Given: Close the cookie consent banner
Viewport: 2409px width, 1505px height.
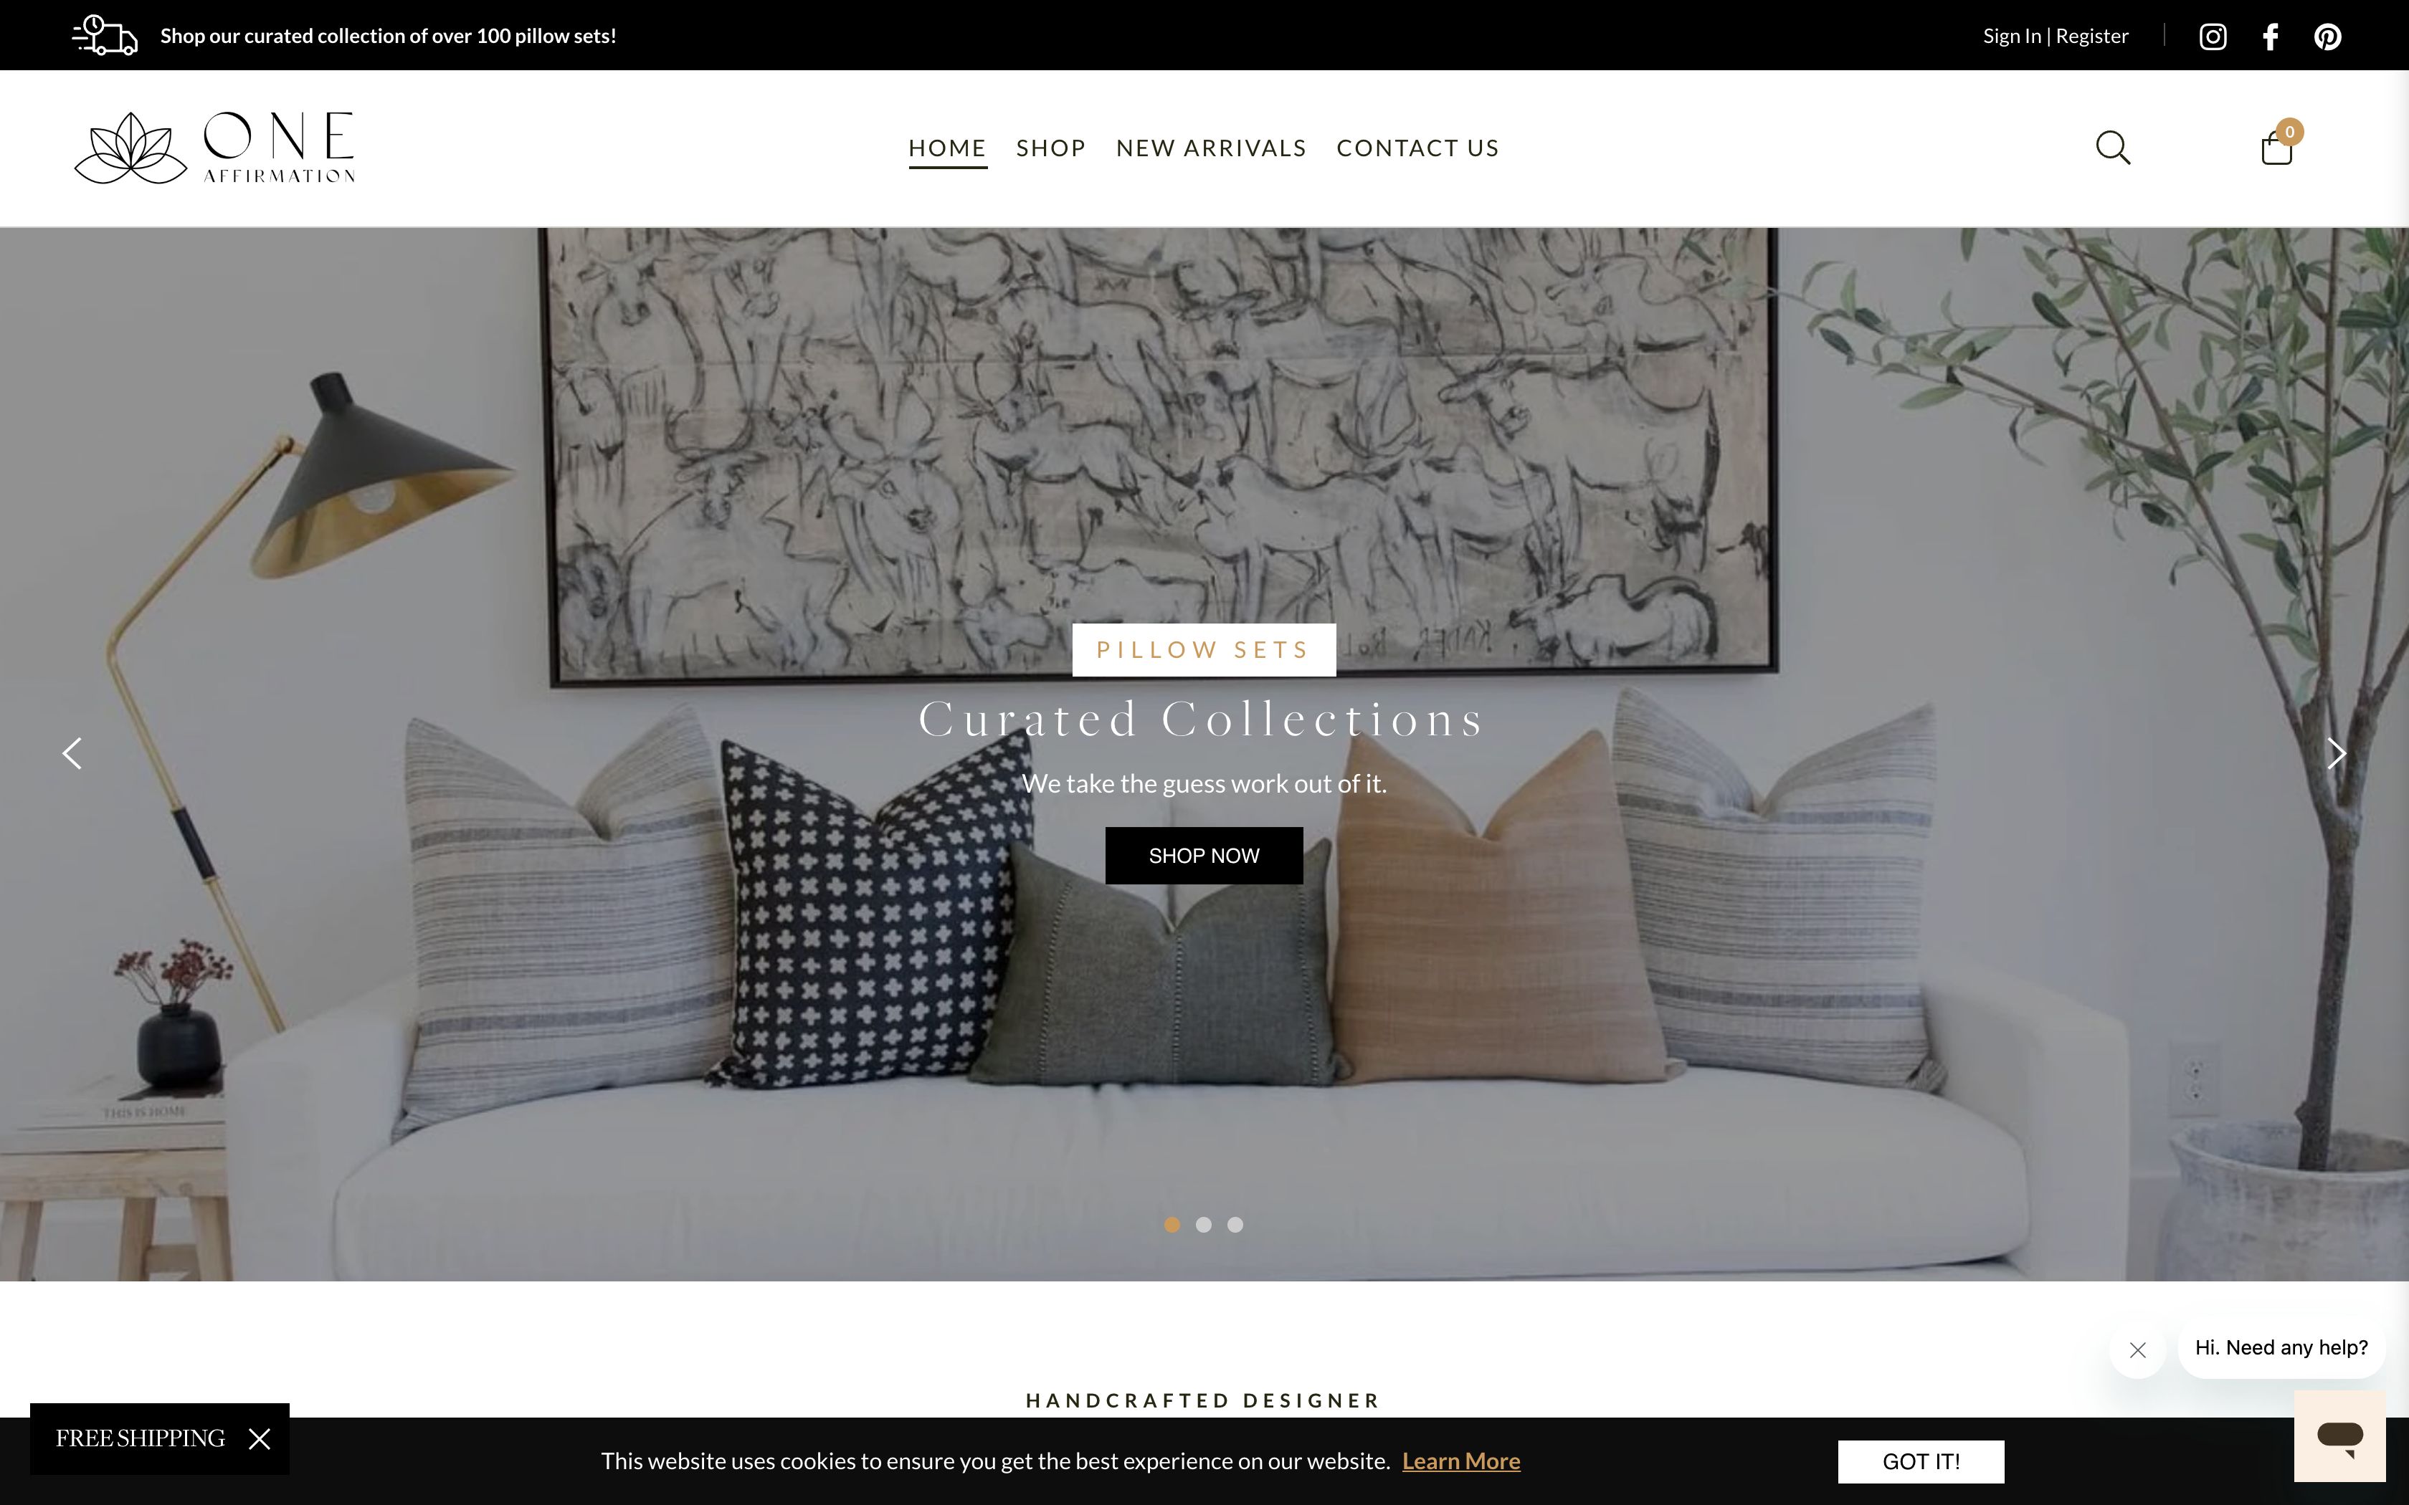Looking at the screenshot, I should [1921, 1460].
